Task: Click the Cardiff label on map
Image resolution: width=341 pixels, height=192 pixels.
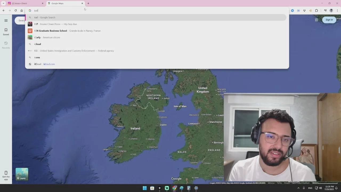Action: 194,163
